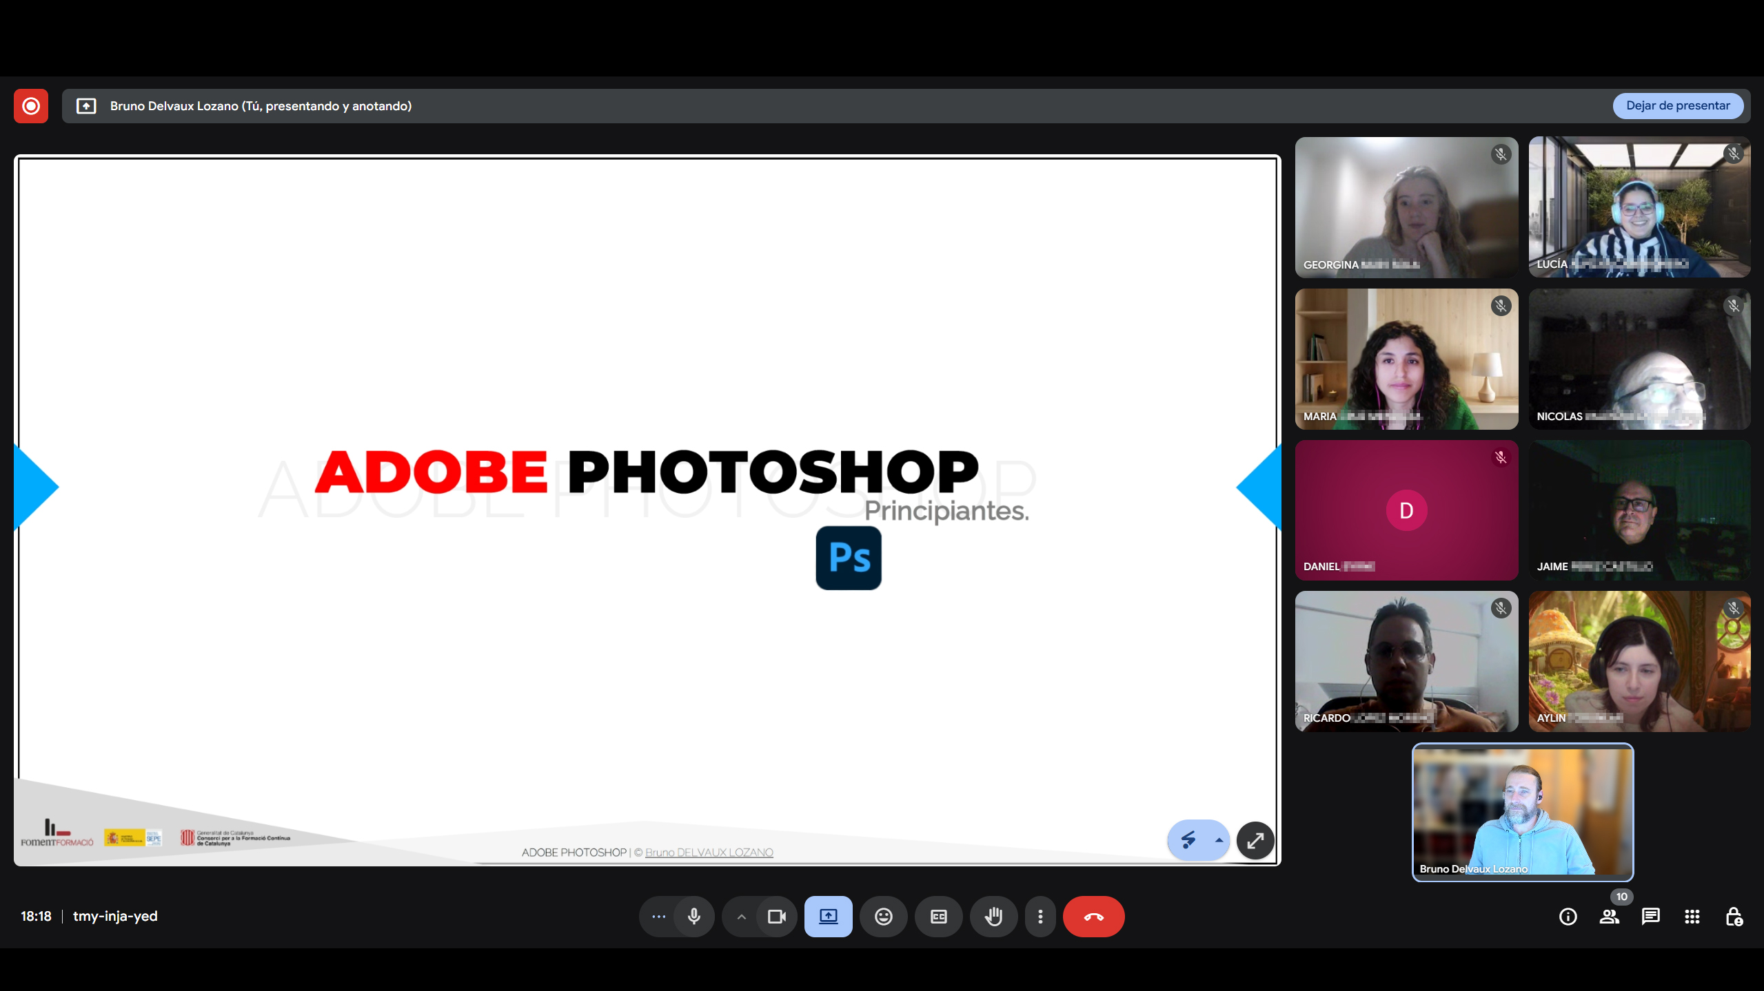Select Ricardo's video tile

point(1406,661)
